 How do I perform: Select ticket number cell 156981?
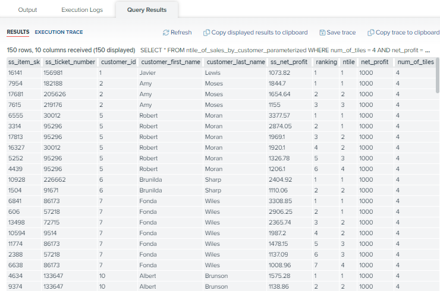(70, 73)
